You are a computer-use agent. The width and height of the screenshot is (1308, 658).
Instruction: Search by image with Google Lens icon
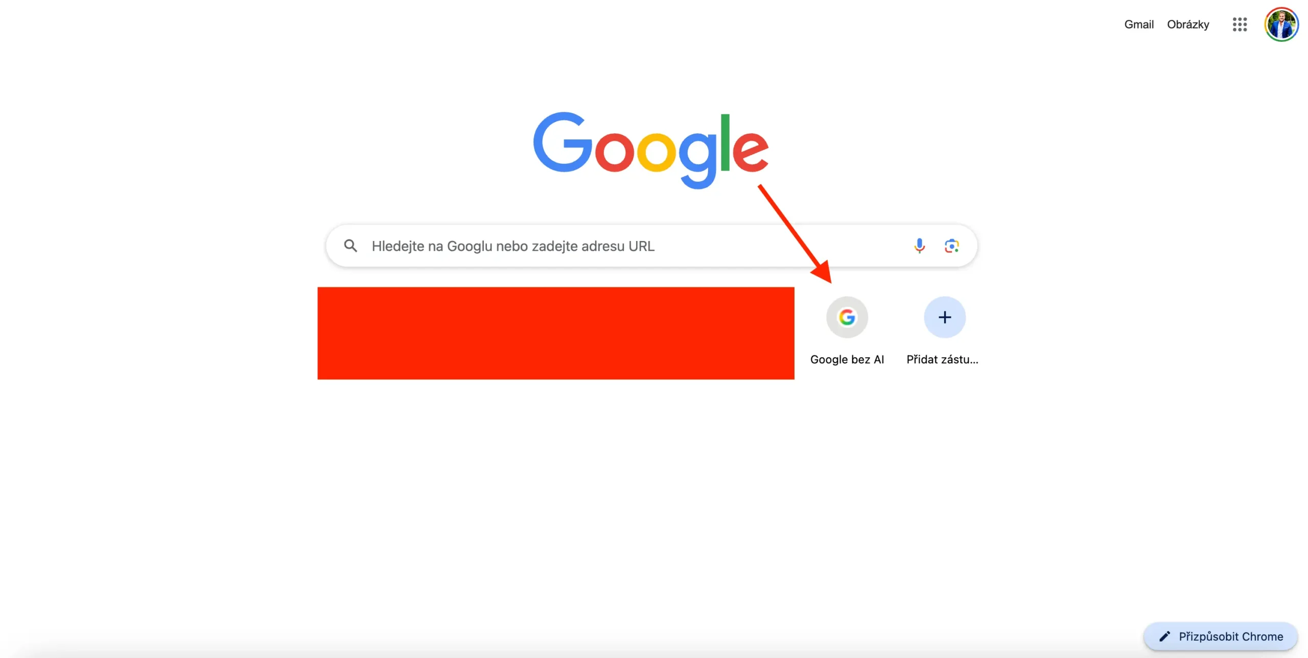[951, 246]
